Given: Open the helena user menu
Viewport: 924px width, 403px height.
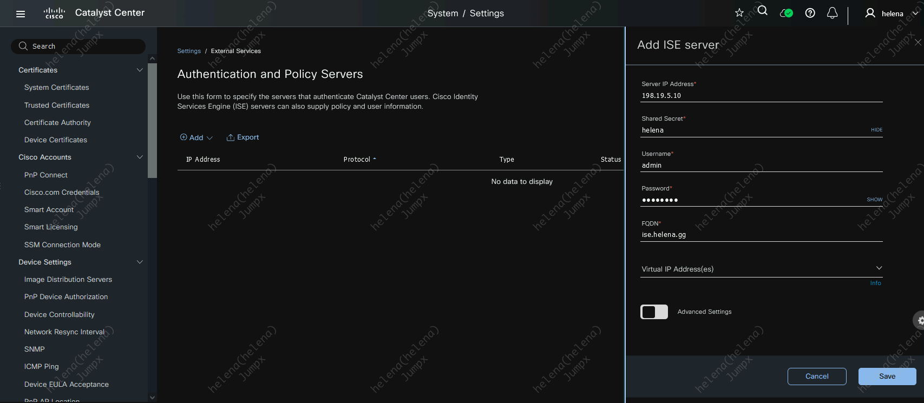Looking at the screenshot, I should tap(892, 14).
